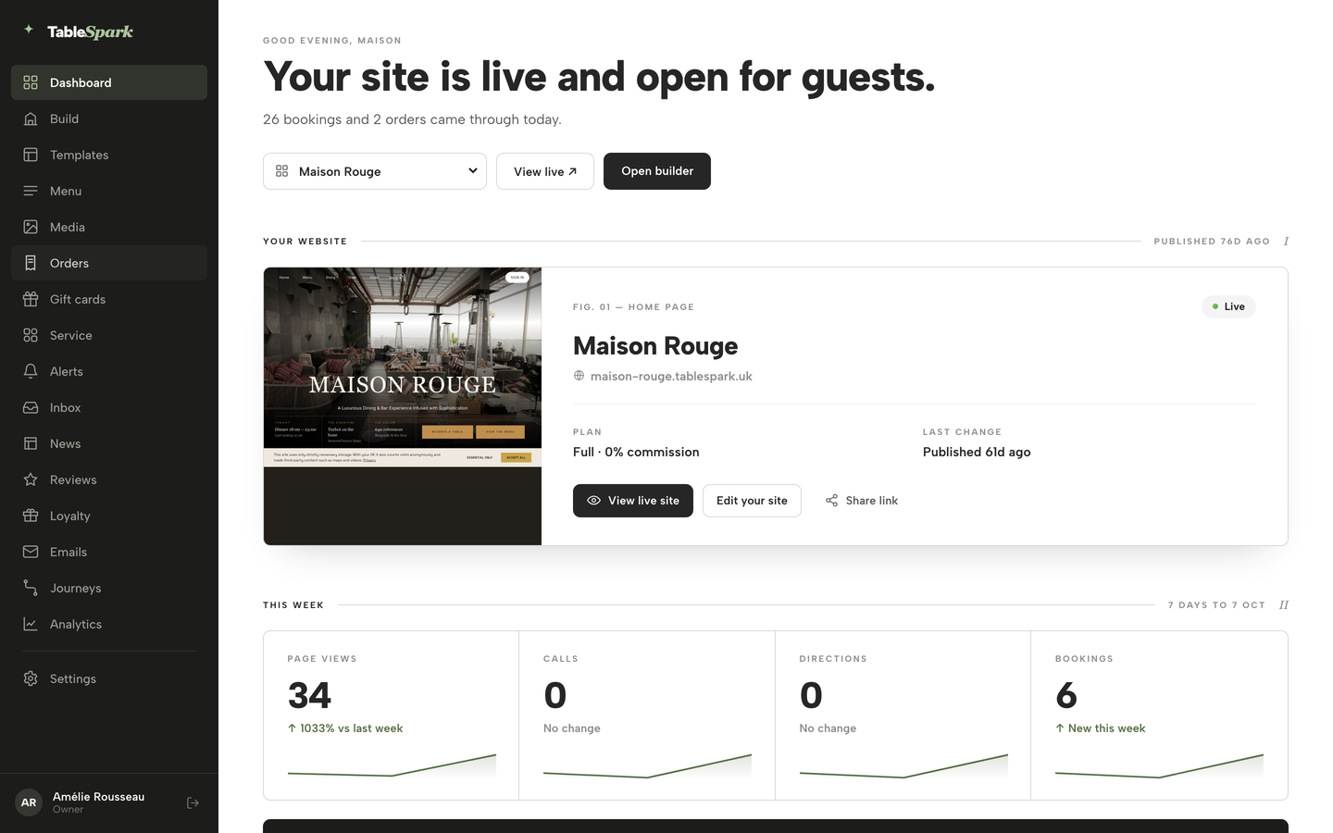Open the Maison Rouge site selector dropdown
The height and width of the screenshot is (833, 1333).
(x=375, y=171)
